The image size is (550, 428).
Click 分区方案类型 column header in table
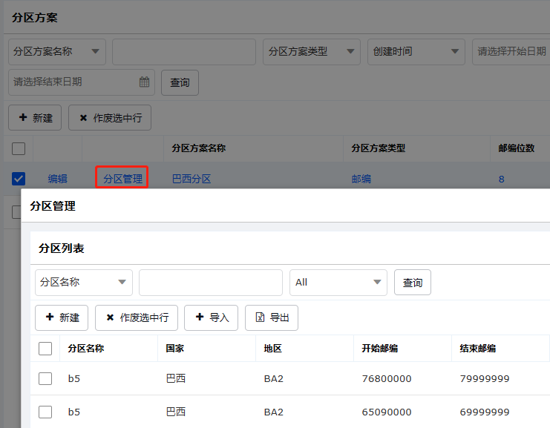click(378, 148)
